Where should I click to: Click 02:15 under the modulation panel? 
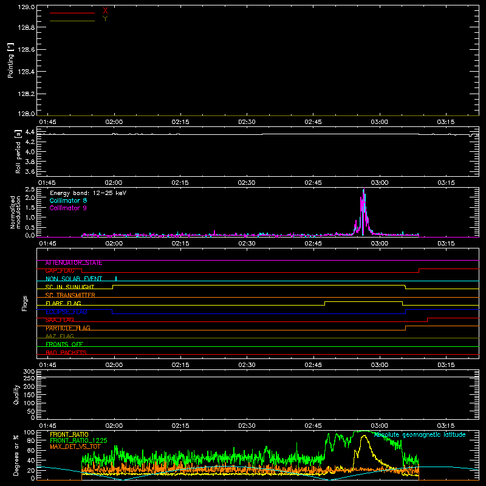[x=180, y=244]
